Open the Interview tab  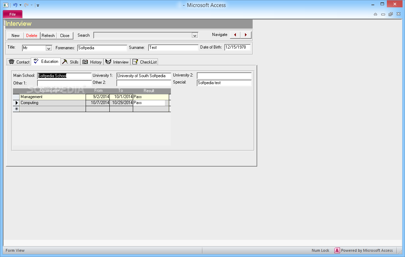click(x=117, y=62)
